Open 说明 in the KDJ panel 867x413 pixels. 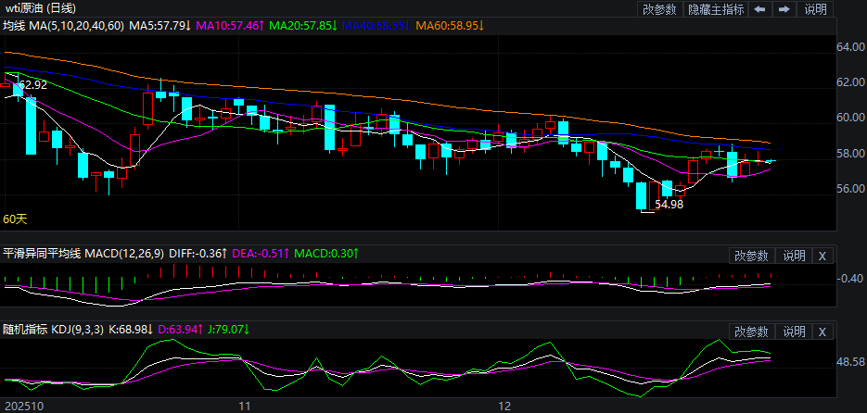pos(794,332)
